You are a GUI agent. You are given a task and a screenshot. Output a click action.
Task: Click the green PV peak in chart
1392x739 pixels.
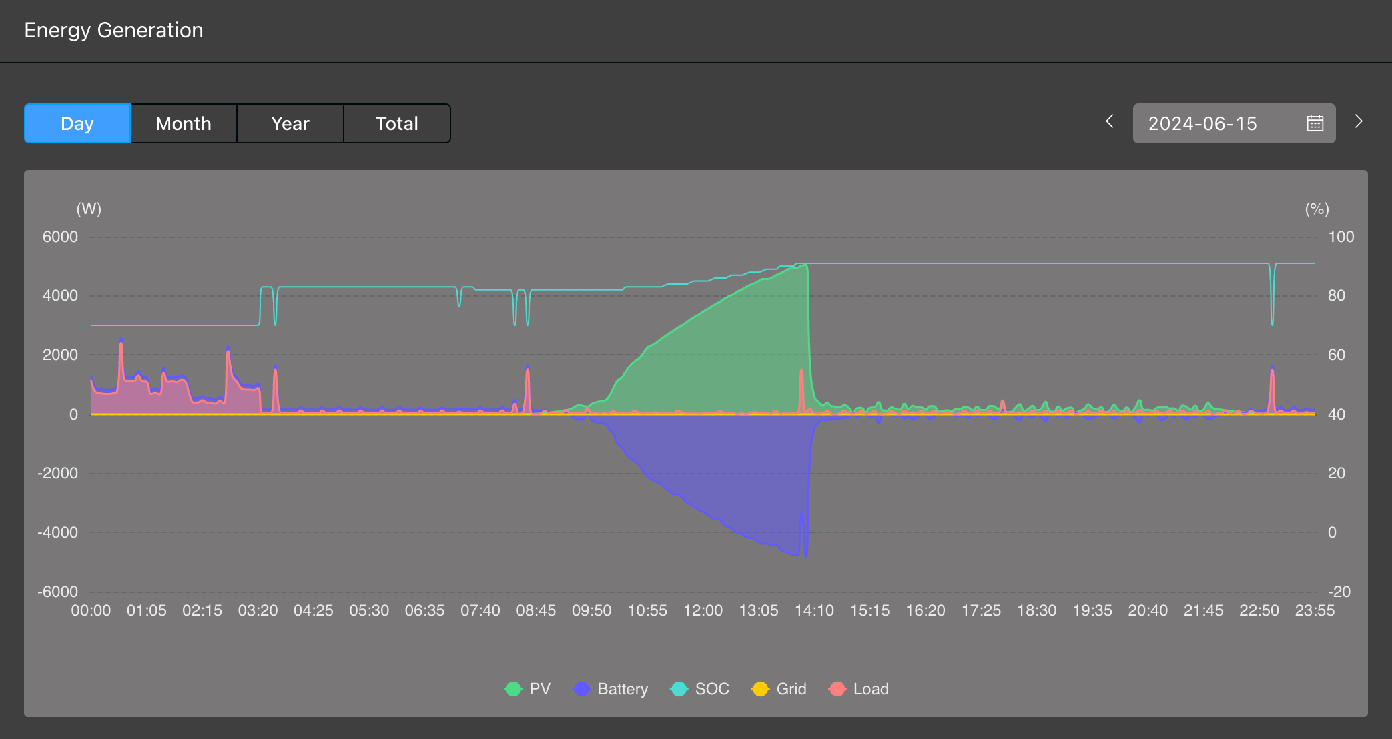[x=805, y=266]
